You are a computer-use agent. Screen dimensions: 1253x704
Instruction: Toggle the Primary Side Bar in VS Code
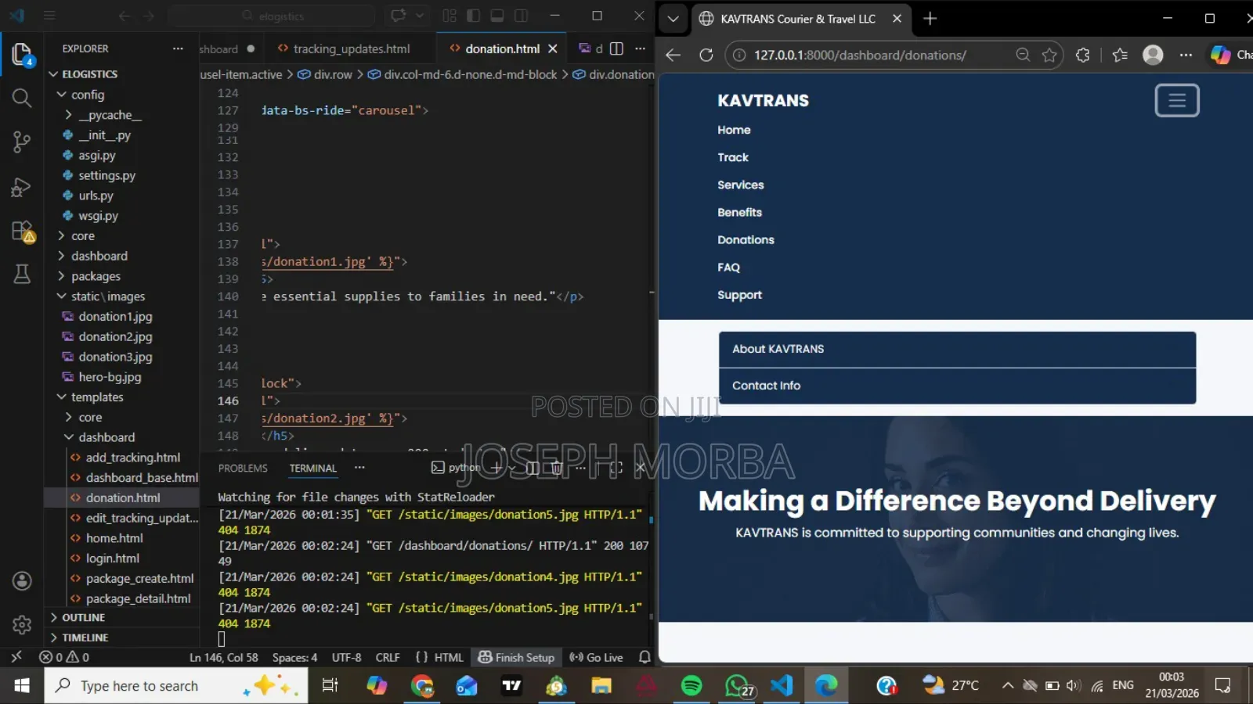[x=473, y=16]
